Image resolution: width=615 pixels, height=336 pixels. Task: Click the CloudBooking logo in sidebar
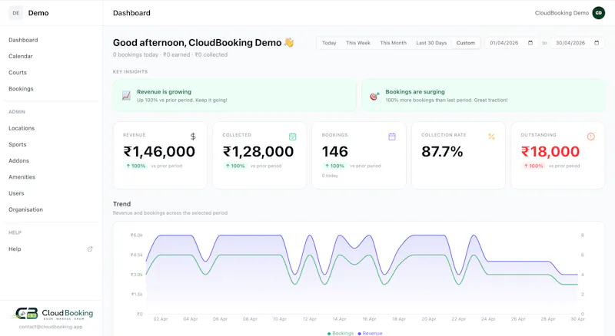[x=51, y=314]
